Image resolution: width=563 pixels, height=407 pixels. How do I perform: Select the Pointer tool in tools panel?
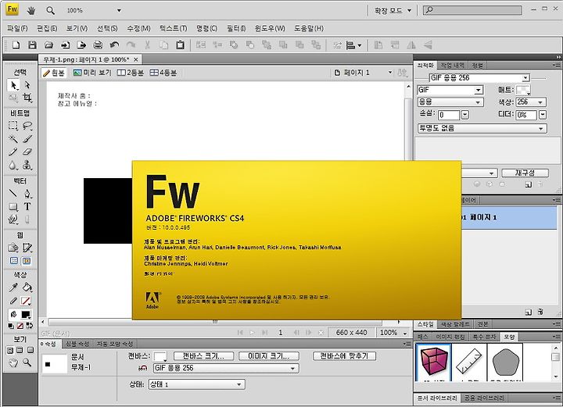pos(13,85)
